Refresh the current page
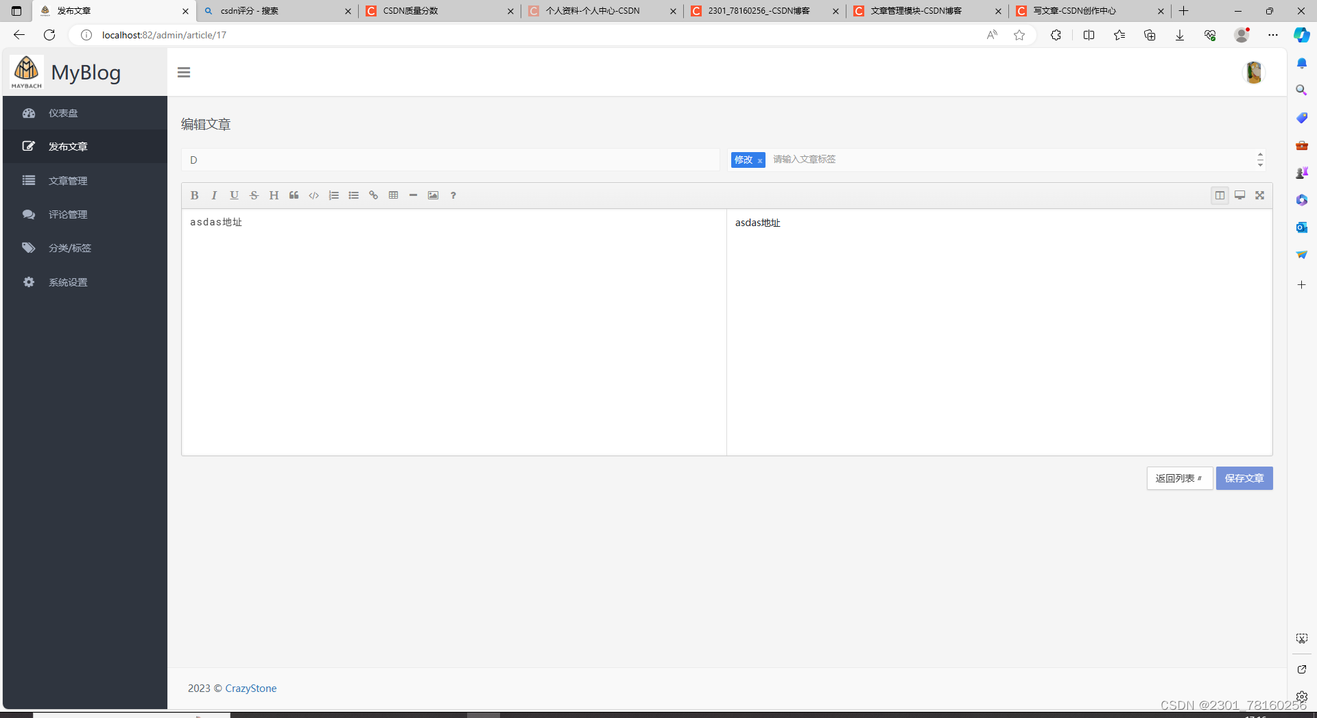 pos(49,35)
